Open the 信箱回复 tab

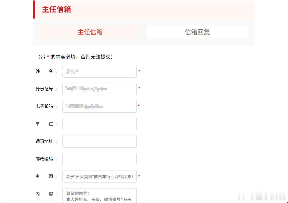(197, 32)
